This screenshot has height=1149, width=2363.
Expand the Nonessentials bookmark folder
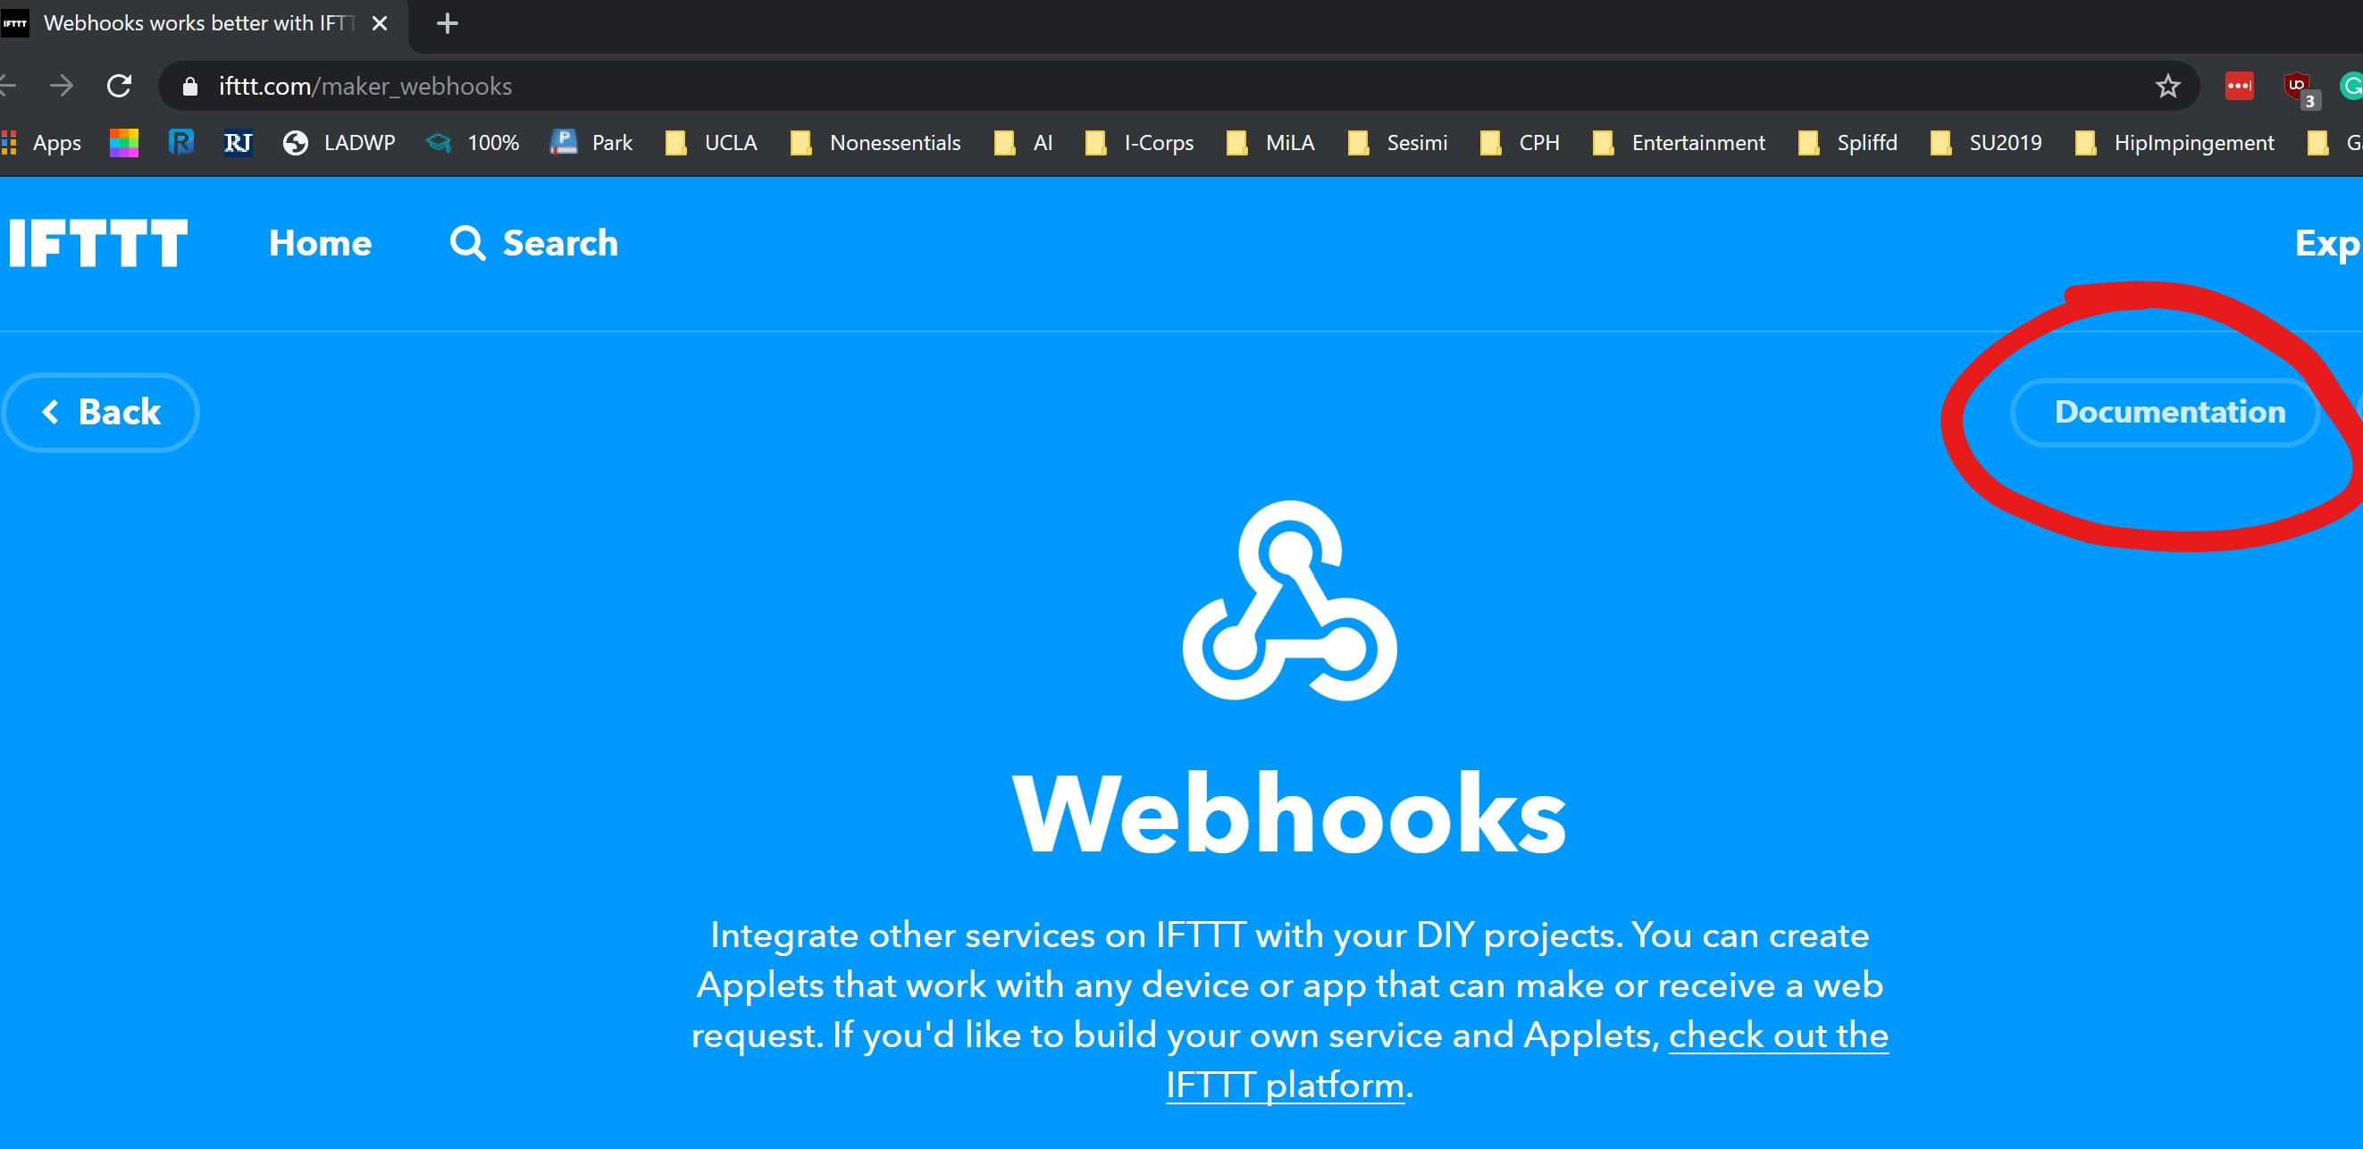tap(876, 143)
